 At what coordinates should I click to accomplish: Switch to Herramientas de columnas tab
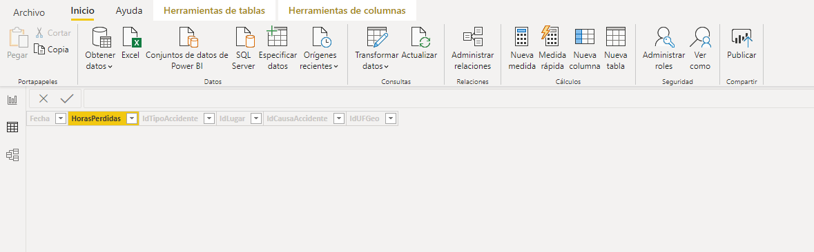[x=347, y=10]
